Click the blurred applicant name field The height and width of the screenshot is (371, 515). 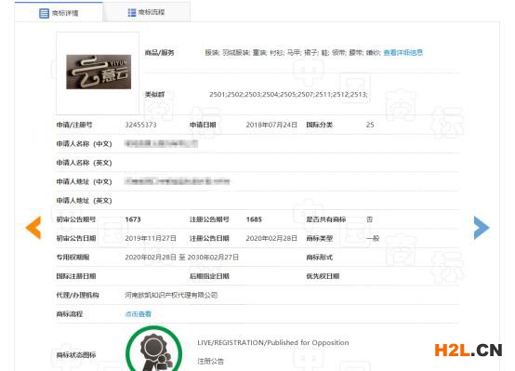pos(161,143)
